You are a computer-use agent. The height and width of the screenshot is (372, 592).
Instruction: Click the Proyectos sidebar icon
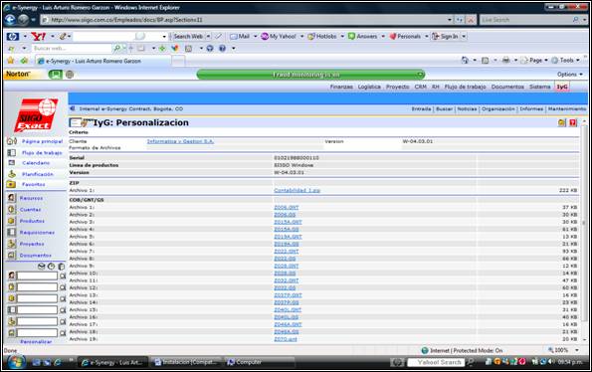point(12,244)
